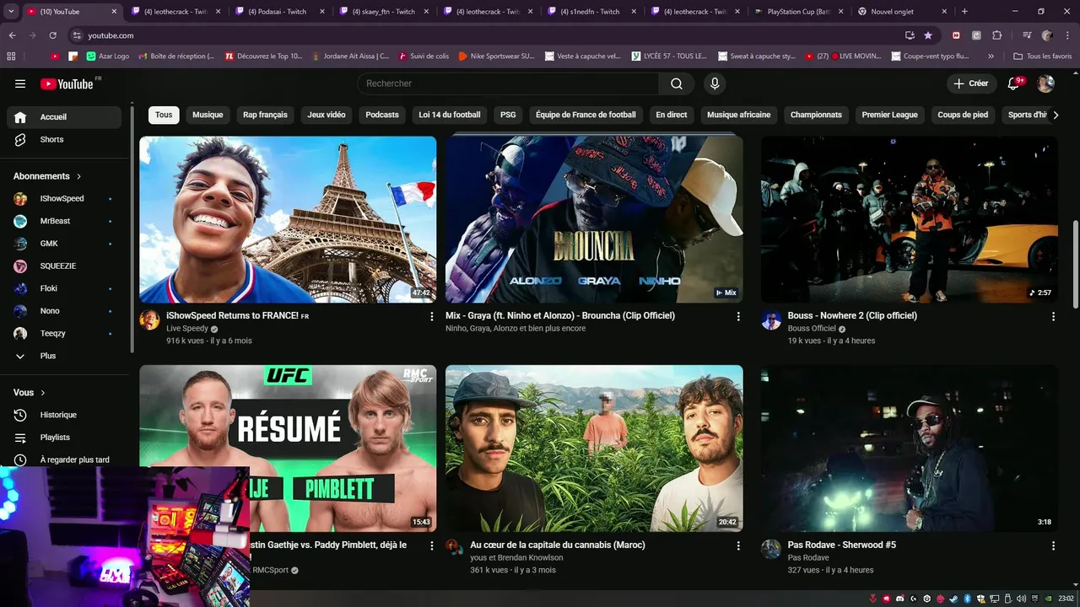
Task: Select the Jeux vidéo filter chip
Action: point(327,115)
